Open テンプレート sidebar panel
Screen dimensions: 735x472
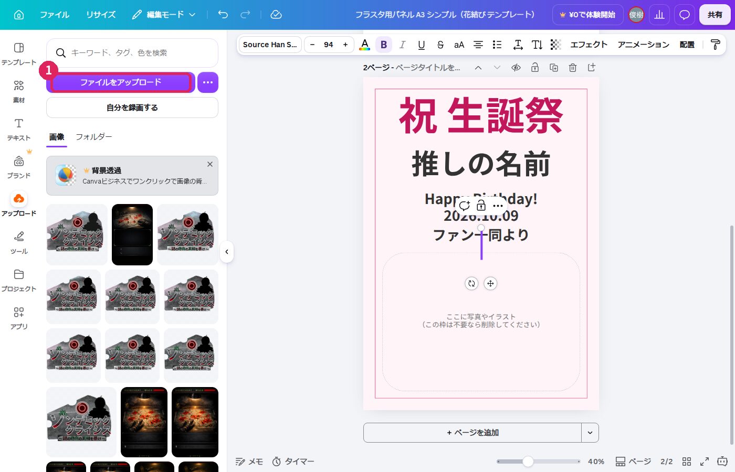19,54
